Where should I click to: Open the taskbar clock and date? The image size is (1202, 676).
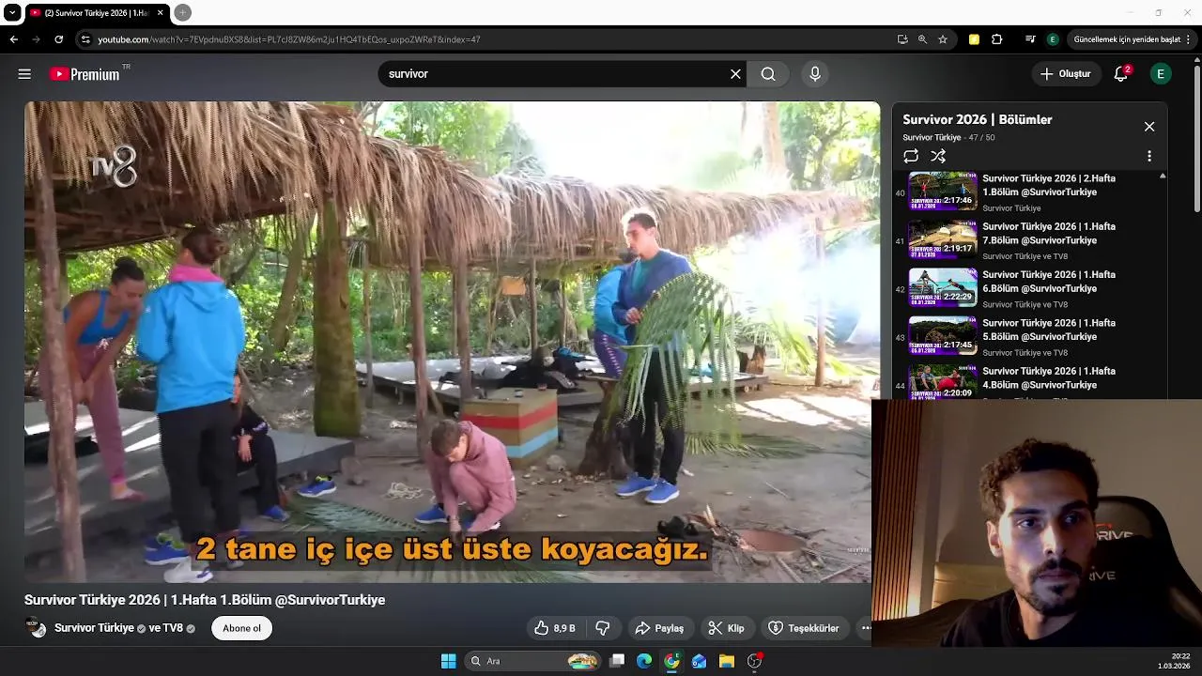point(1173,661)
